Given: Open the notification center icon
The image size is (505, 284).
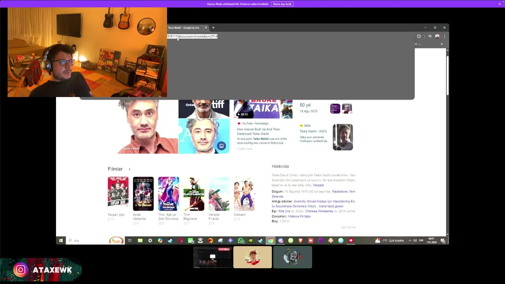Looking at the screenshot, I should pos(443,241).
